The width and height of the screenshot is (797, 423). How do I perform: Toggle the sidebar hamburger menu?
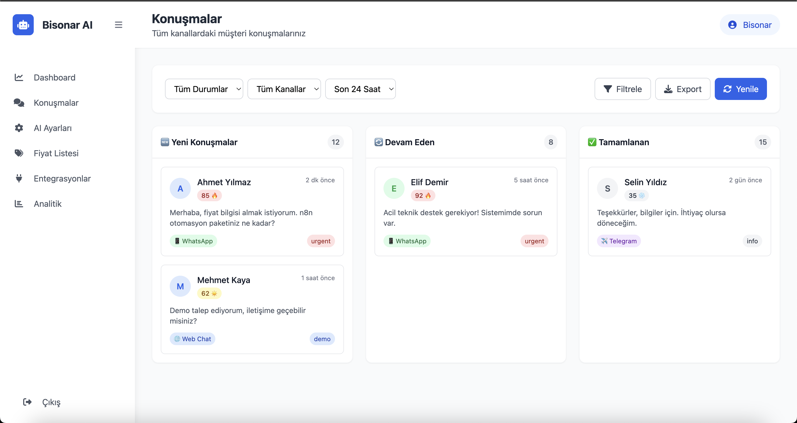pyautogui.click(x=119, y=25)
